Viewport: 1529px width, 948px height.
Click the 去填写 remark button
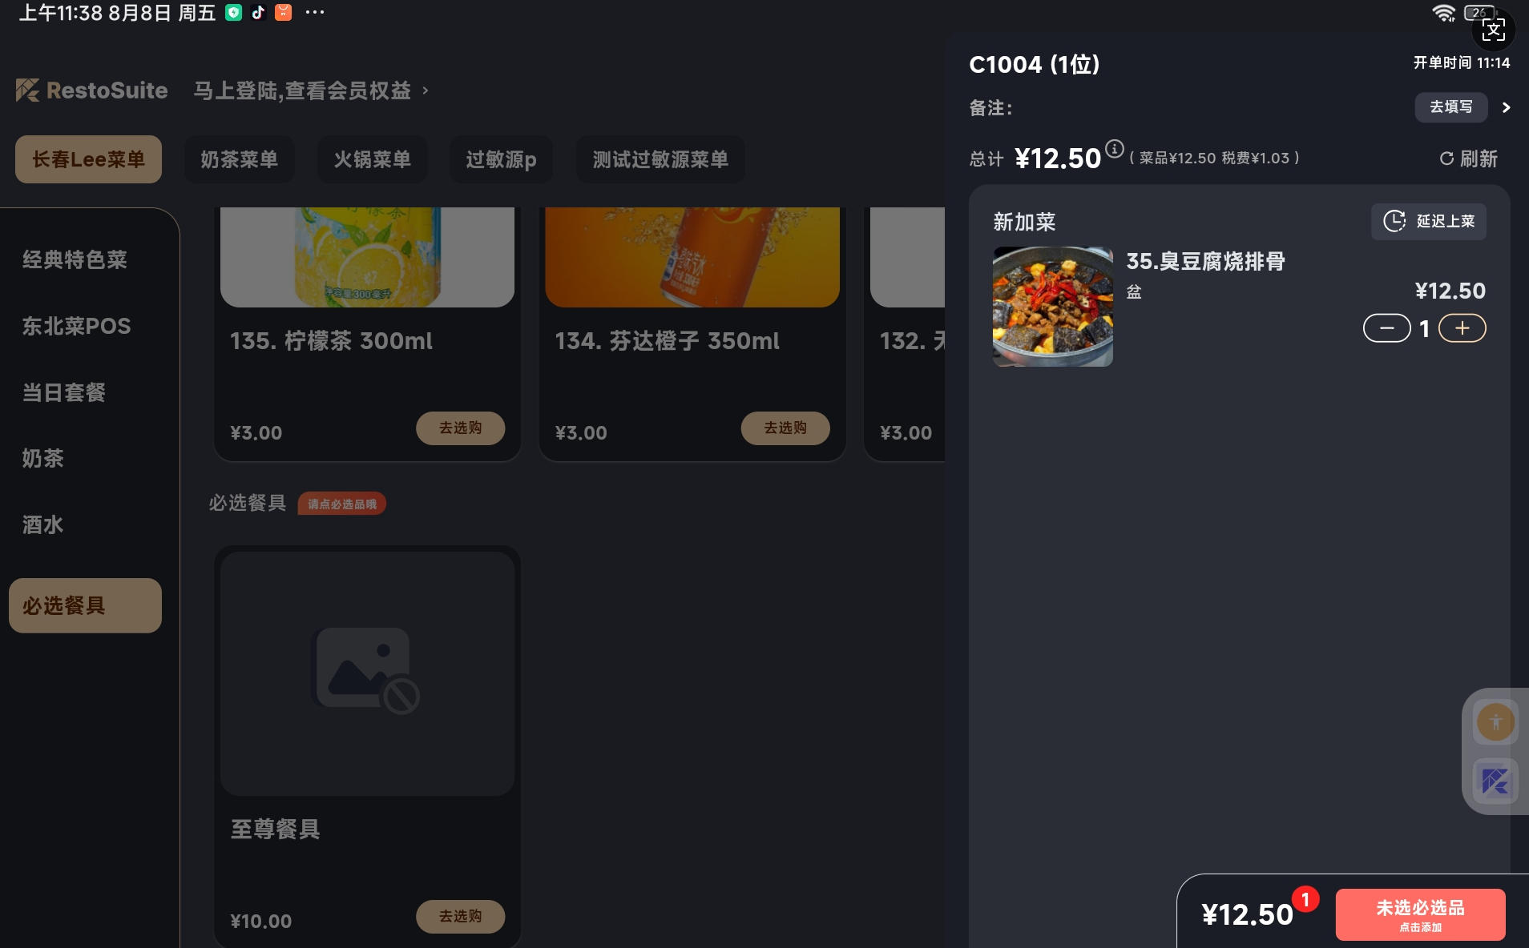click(x=1450, y=107)
